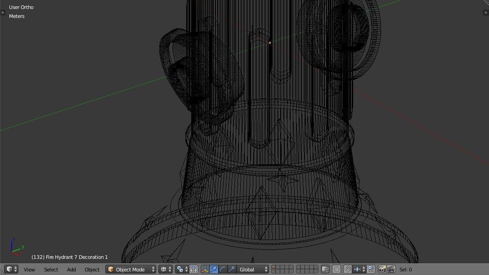The height and width of the screenshot is (275, 489).
Task: Toggle manipulate center points only
Action: point(194,270)
